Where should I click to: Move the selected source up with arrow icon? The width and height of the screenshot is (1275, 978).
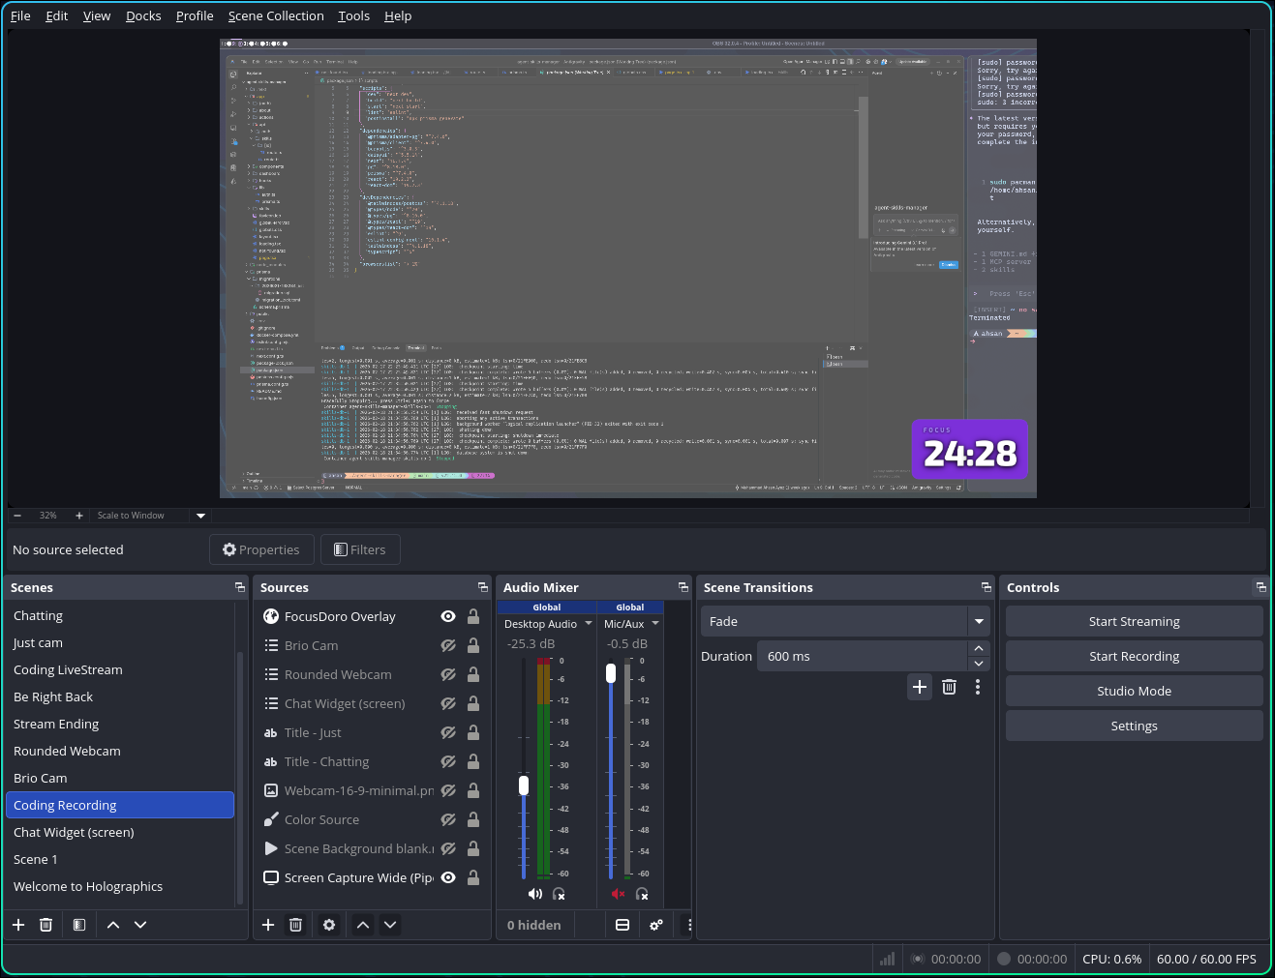363,925
